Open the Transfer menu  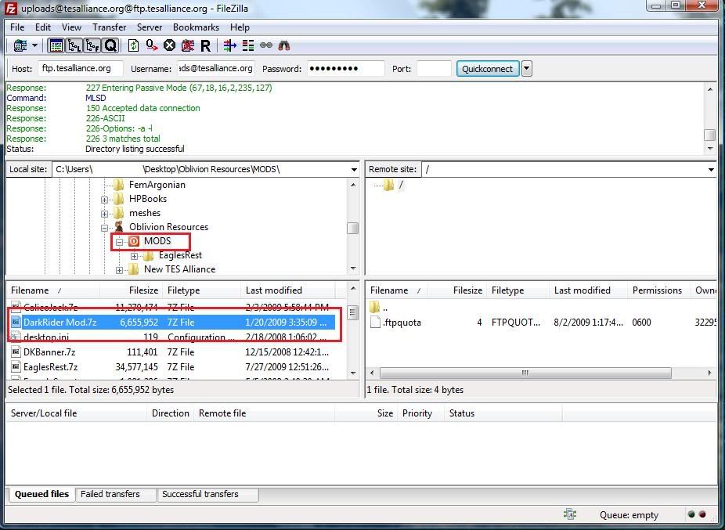(109, 27)
